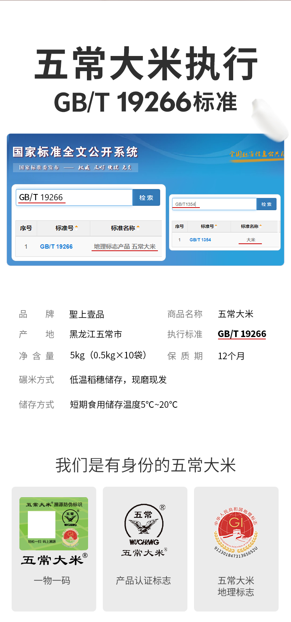Click the red GI geographical indication emblem
The width and height of the screenshot is (291, 622).
tap(236, 532)
